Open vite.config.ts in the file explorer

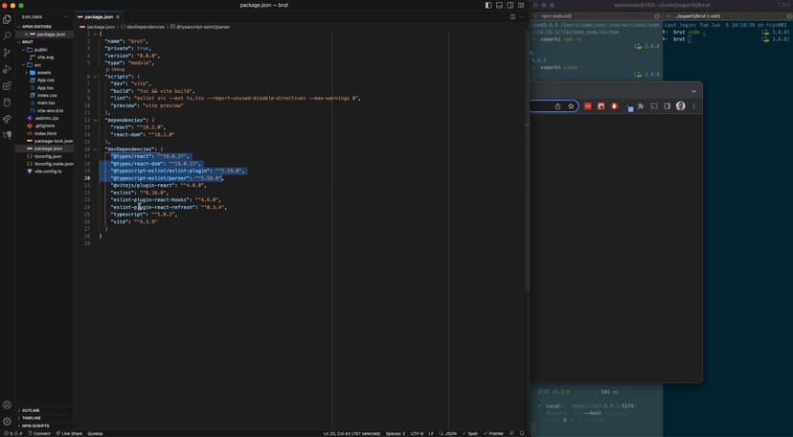[x=48, y=171]
